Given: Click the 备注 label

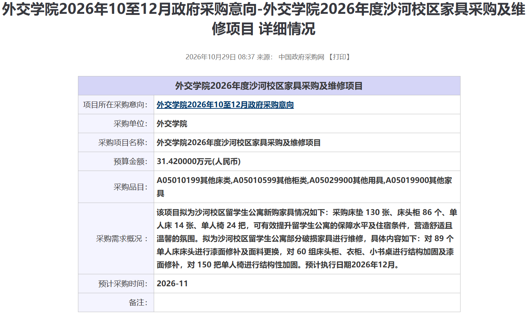Looking at the screenshot, I should (x=138, y=303).
